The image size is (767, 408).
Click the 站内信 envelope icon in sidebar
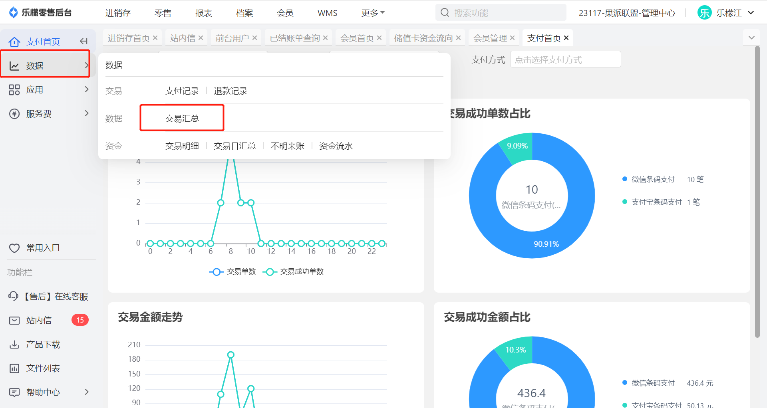[14, 320]
